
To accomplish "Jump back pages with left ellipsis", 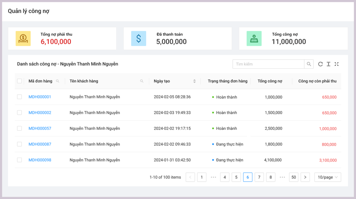I will coord(213,177).
